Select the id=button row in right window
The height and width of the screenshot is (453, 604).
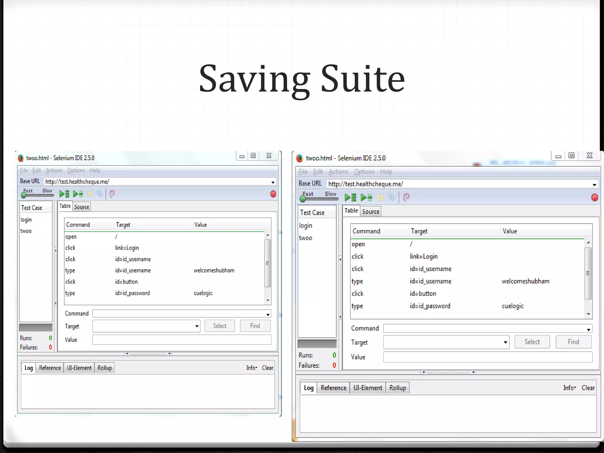tap(467, 294)
